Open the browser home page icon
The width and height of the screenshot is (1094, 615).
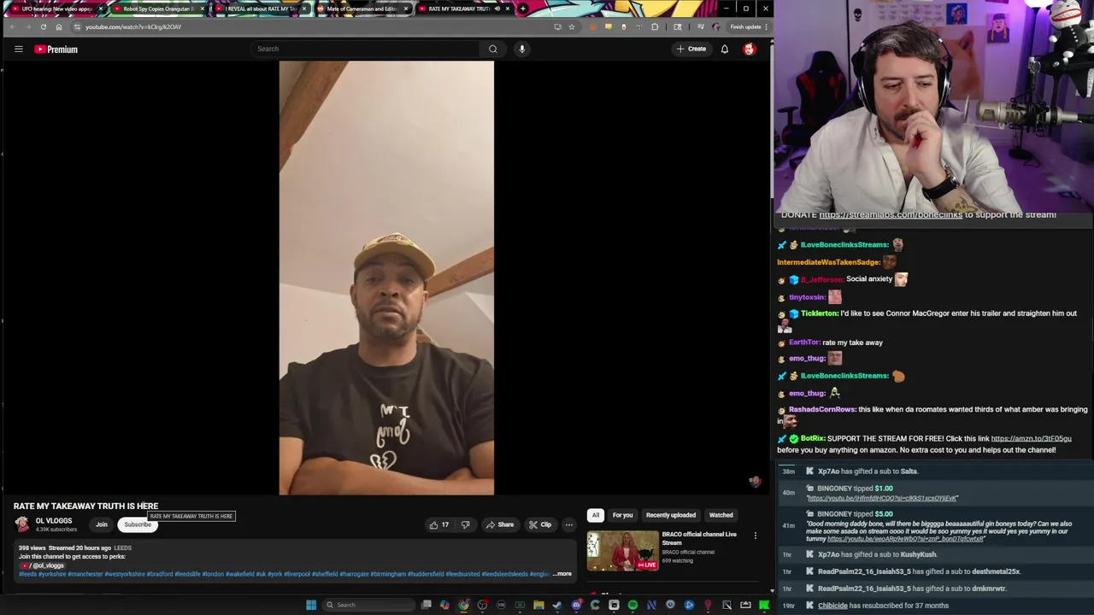pyautogui.click(x=58, y=26)
